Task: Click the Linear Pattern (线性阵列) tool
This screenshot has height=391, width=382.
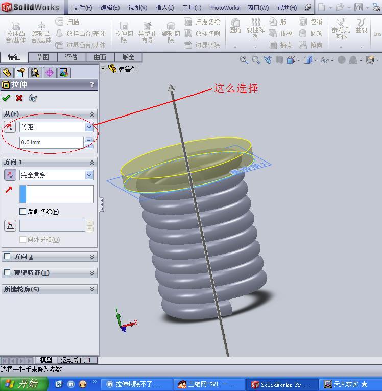Action: 255,29
